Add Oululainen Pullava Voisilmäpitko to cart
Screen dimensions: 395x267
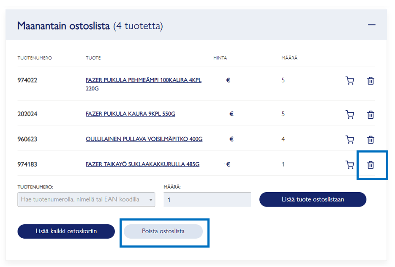350,139
